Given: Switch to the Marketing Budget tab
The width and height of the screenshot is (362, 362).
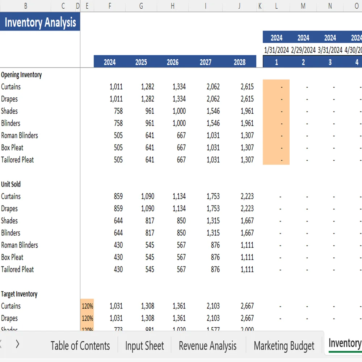Looking at the screenshot, I should [284, 346].
